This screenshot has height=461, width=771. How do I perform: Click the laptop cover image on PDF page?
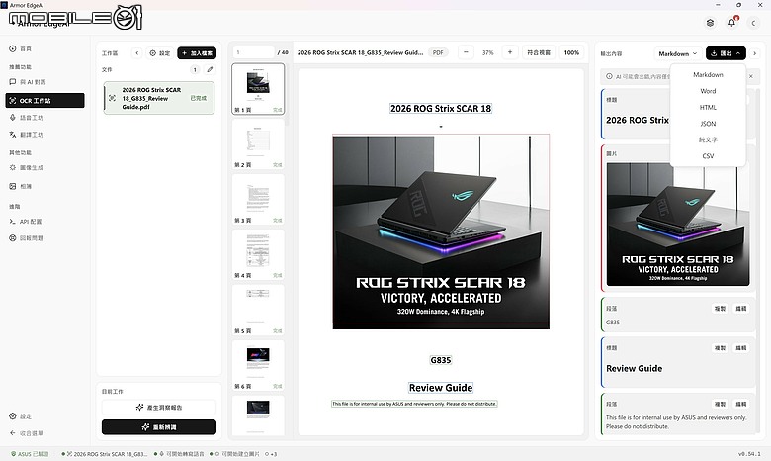441,231
